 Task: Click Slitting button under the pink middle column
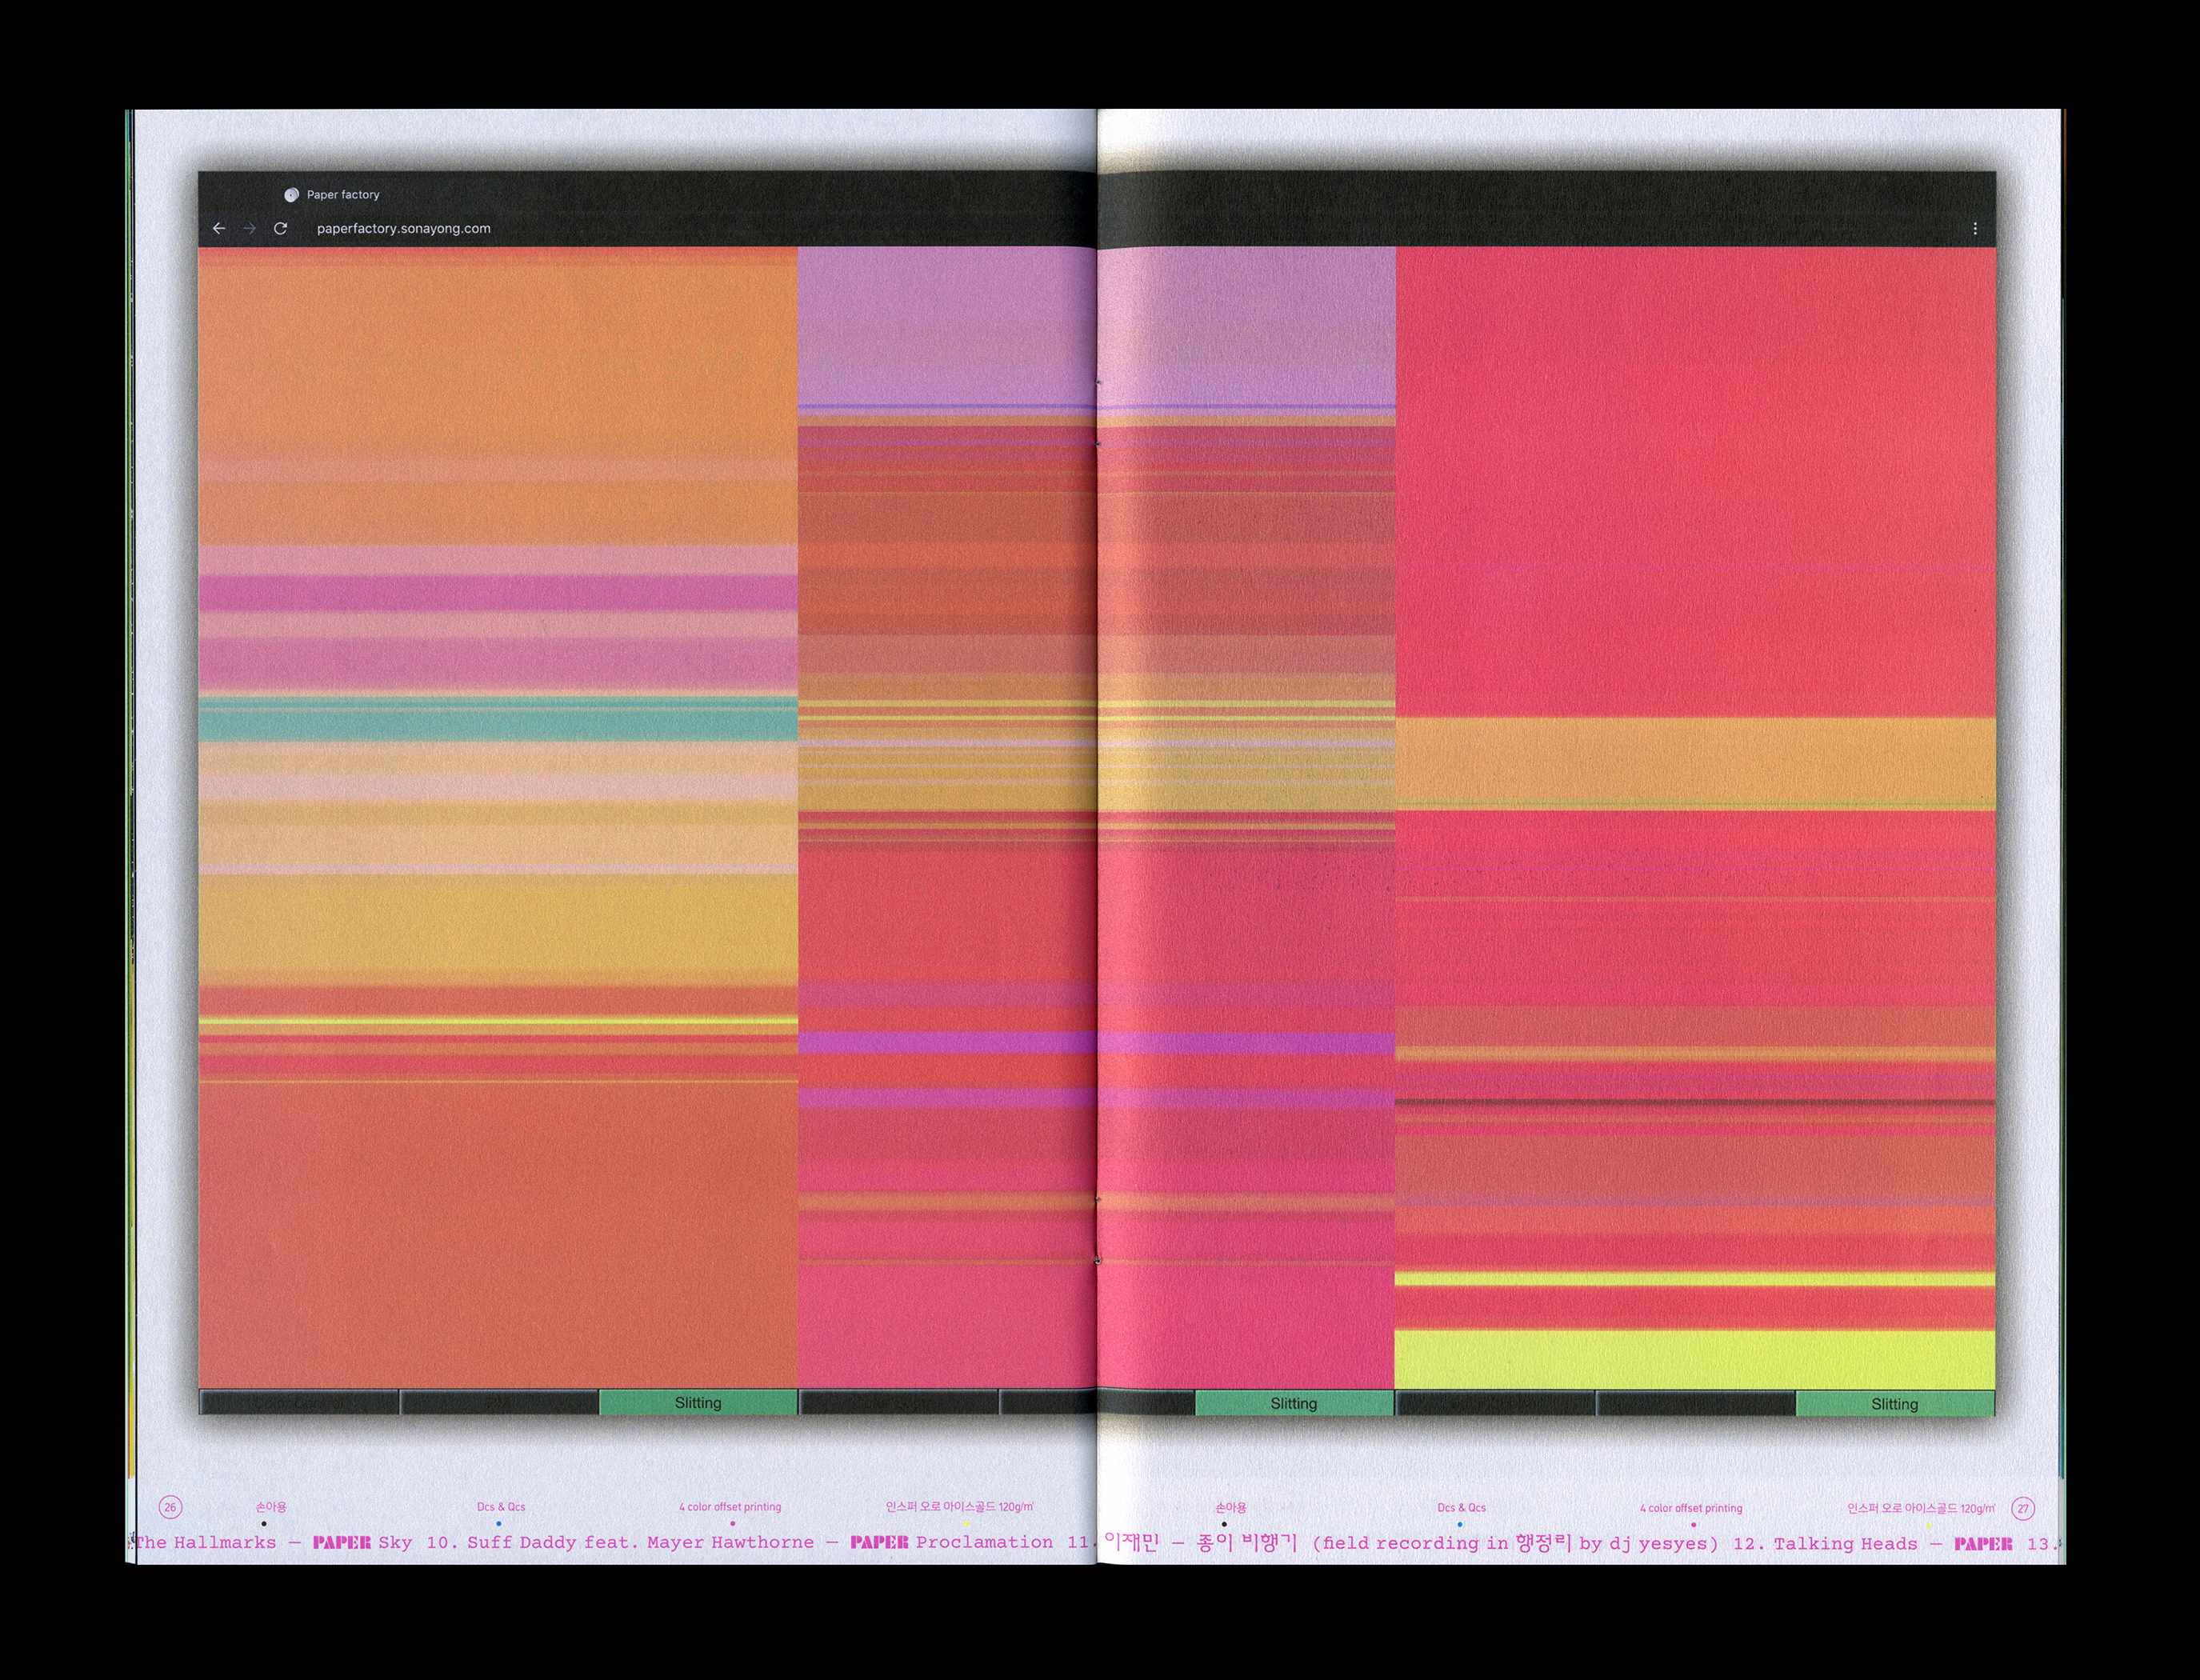click(x=1294, y=1403)
